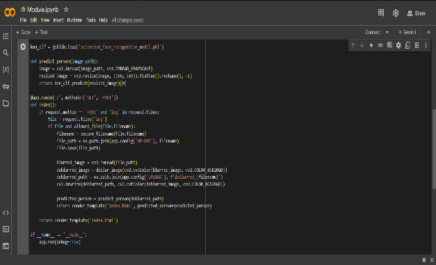
Task: Open the Files folder icon in sidebar
Action: click(x=6, y=103)
